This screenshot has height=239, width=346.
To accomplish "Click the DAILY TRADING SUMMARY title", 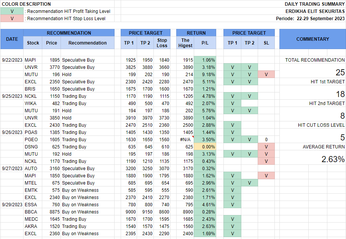I will point(314,4).
